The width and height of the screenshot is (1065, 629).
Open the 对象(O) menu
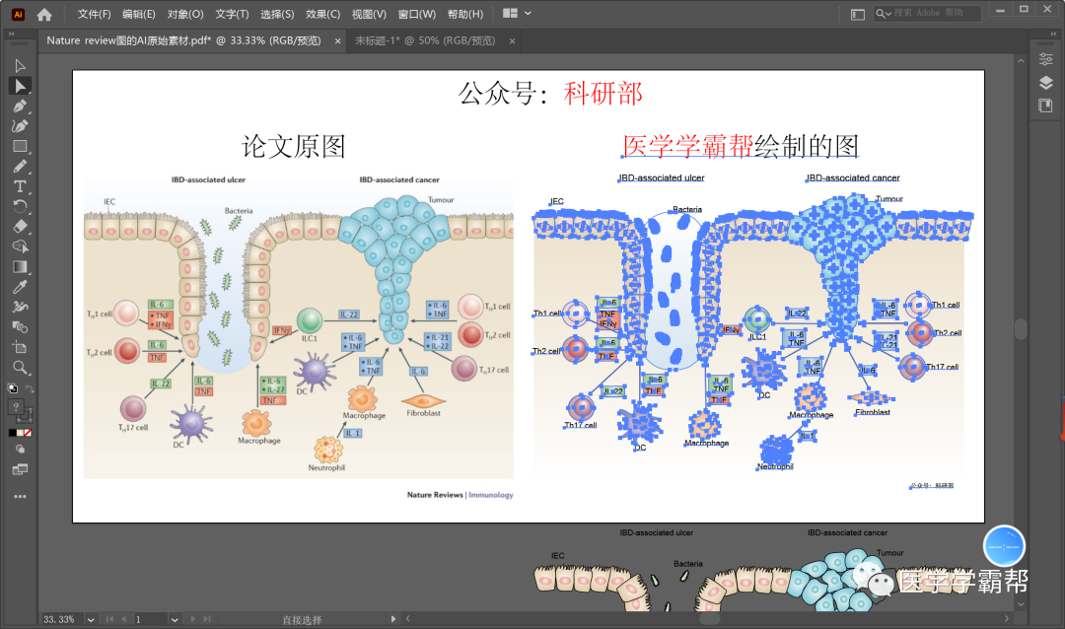tap(185, 14)
